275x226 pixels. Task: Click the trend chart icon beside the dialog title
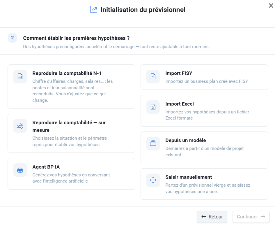click(94, 10)
